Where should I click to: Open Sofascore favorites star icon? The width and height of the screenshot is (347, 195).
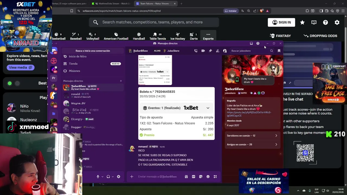point(302,22)
